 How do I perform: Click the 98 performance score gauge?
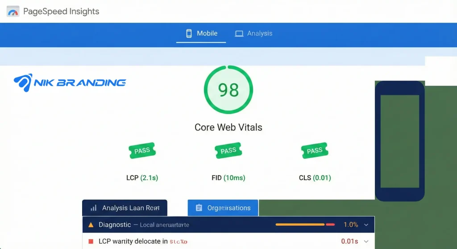pos(228,90)
